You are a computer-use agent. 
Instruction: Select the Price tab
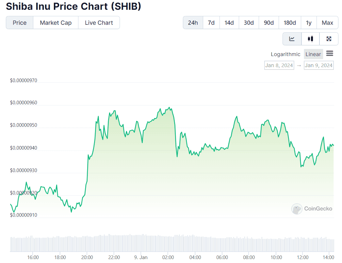[20, 22]
